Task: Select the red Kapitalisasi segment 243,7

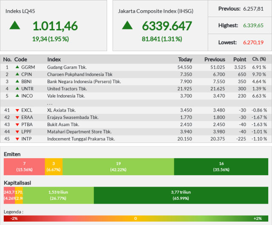Action: pyautogui.click(x=9, y=195)
